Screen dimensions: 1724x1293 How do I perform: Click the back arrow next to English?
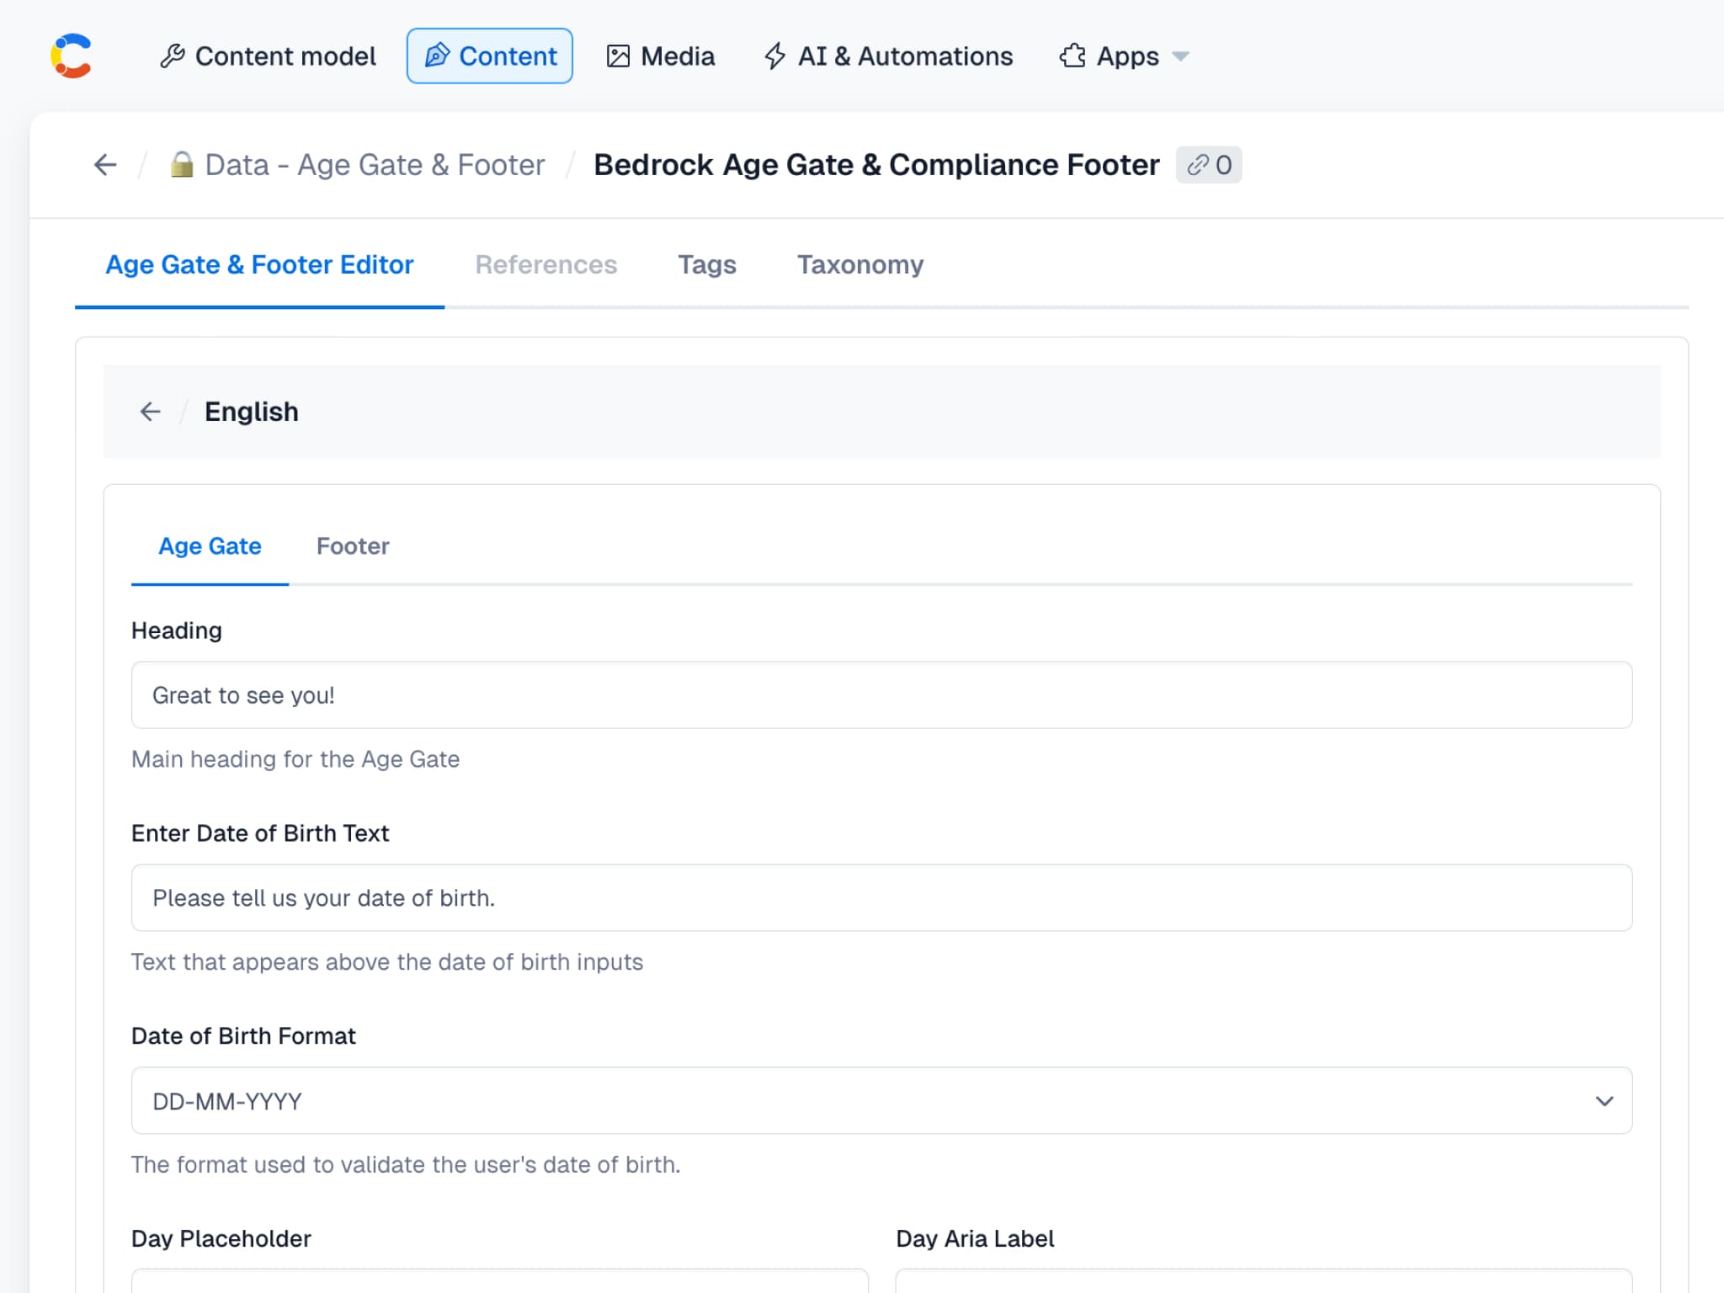pos(151,412)
